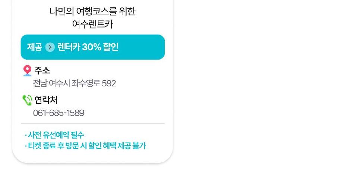Image resolution: width=354 pixels, height=184 pixels.
Task: Click the circled arrow icon in teal banner
Action: click(50, 48)
